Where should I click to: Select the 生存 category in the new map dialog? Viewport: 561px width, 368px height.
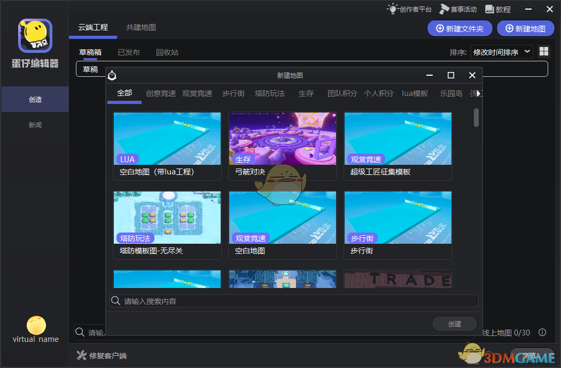pyautogui.click(x=306, y=93)
